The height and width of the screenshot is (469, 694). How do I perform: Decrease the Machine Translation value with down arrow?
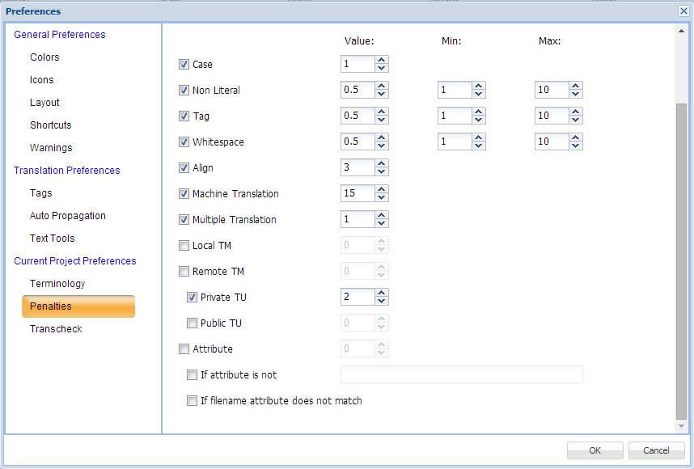[381, 198]
